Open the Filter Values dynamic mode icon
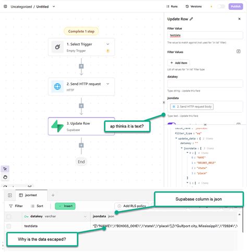 239,51
